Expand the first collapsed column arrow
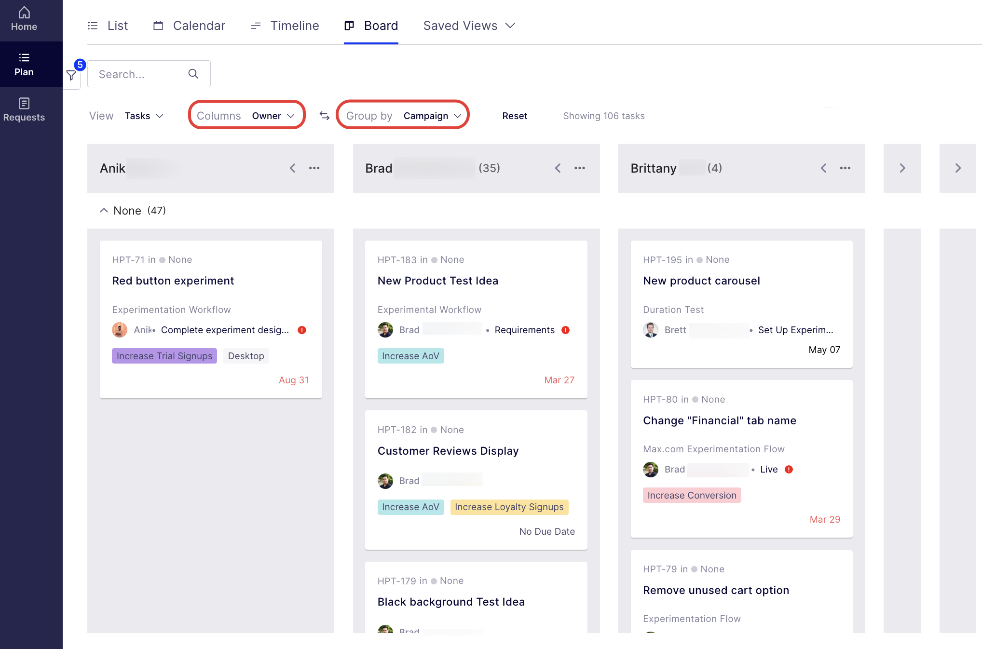The width and height of the screenshot is (982, 649). (902, 168)
